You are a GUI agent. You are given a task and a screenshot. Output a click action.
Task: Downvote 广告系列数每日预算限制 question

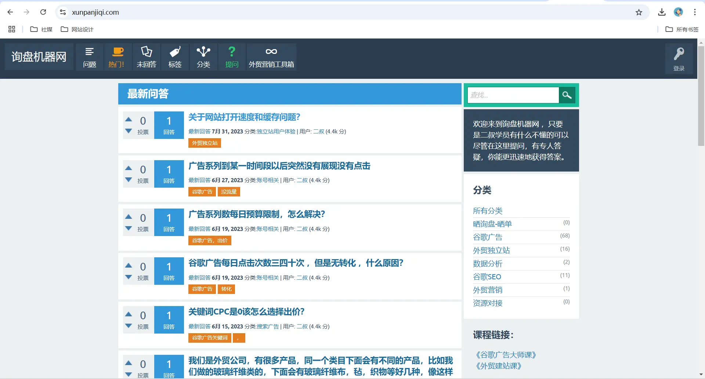[x=129, y=228]
